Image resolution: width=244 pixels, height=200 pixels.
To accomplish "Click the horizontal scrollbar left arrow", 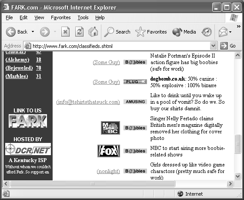I will click(6, 183).
